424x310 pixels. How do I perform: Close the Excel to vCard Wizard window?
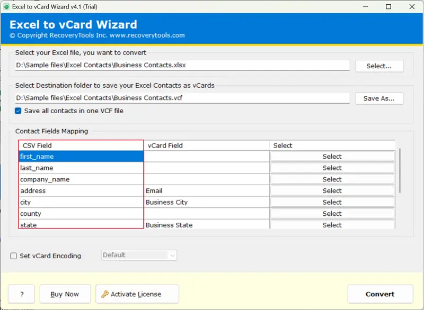(412, 6)
